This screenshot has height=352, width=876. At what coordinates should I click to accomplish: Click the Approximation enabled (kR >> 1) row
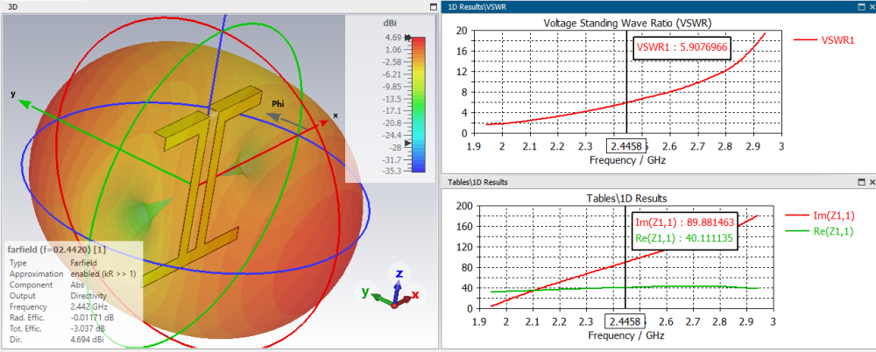point(73,274)
